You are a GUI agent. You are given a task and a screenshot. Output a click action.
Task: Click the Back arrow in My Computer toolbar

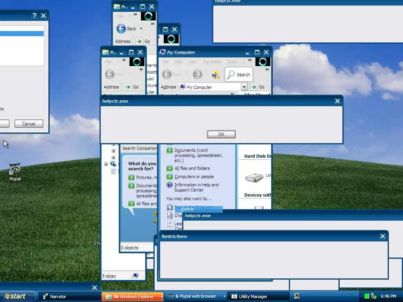tap(167, 74)
